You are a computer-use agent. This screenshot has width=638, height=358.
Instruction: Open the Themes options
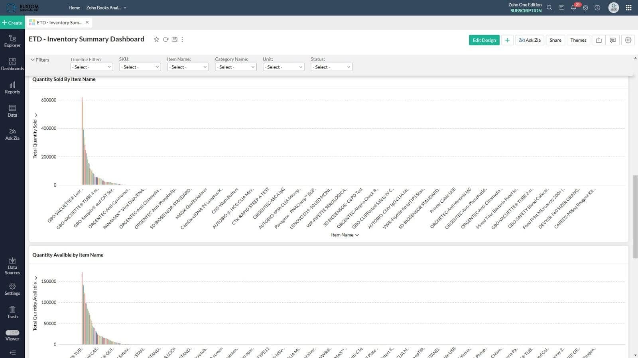(578, 40)
